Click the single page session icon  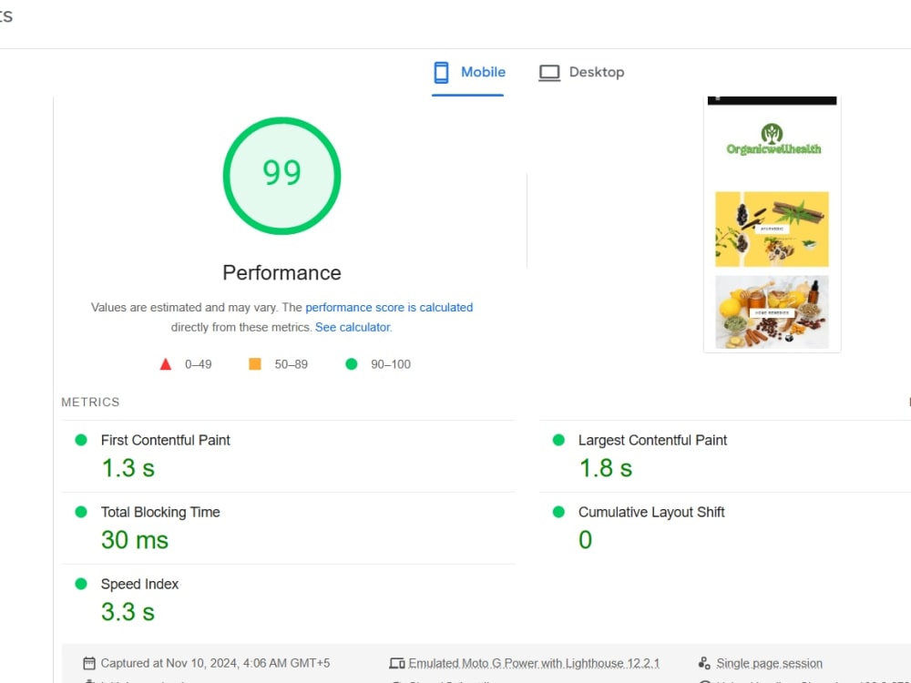(704, 663)
